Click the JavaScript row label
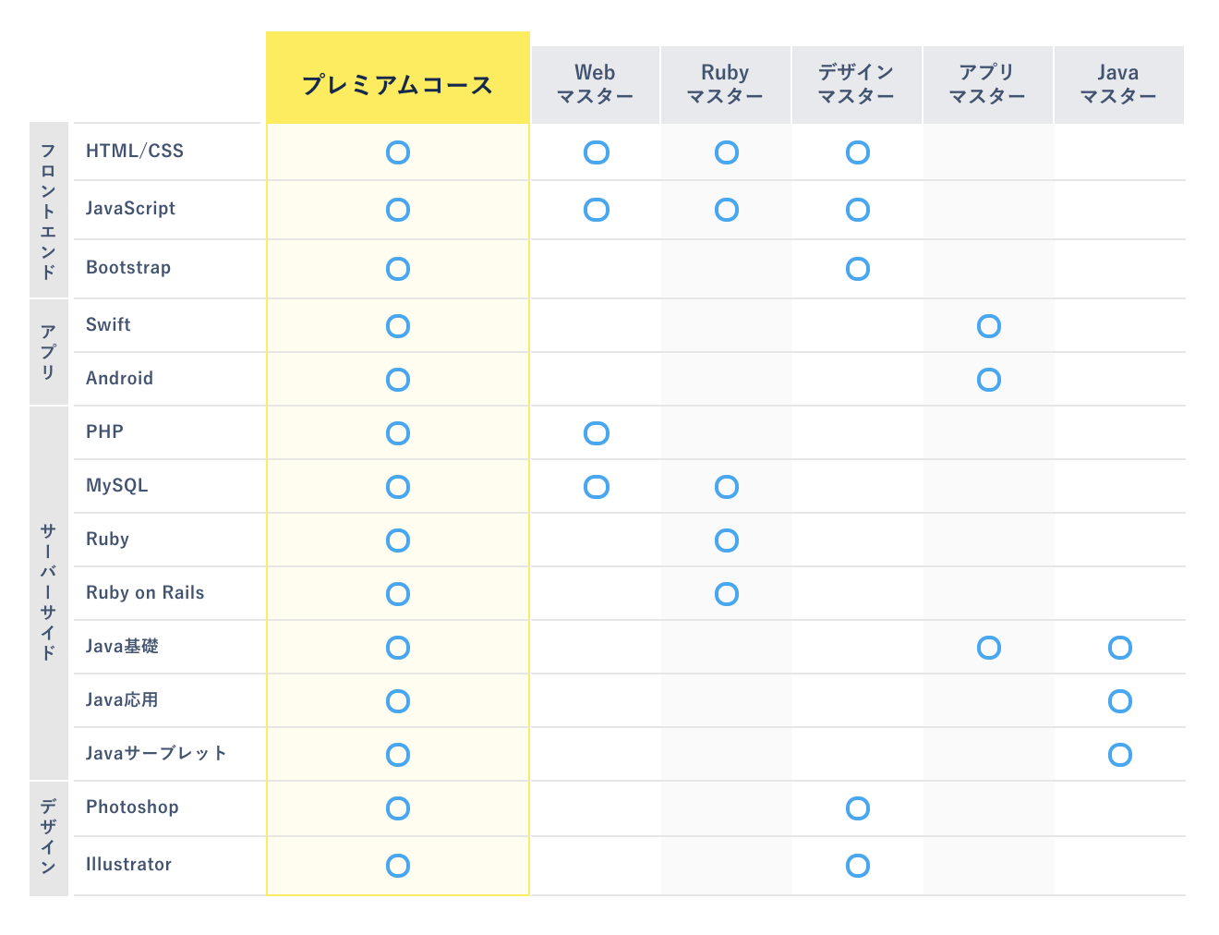The width and height of the screenshot is (1219, 935). (130, 209)
